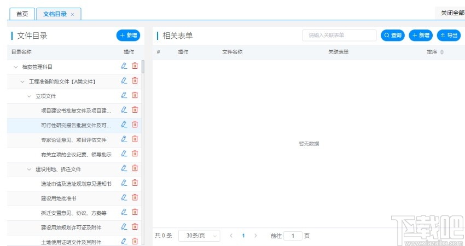Click the 导出 export button
Screen dimensions: 465x246
point(449,36)
